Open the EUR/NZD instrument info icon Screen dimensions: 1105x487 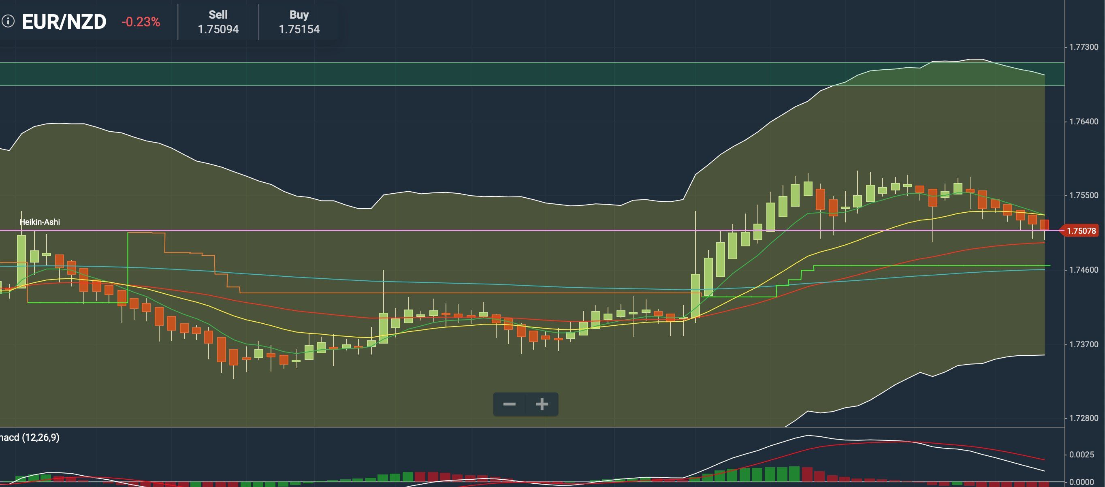click(x=8, y=21)
